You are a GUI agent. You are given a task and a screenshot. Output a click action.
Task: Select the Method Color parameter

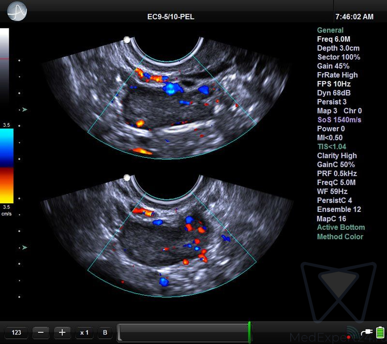coord(340,237)
